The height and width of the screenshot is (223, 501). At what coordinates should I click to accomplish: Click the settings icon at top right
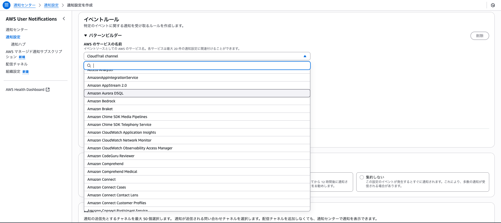tap(493, 5)
